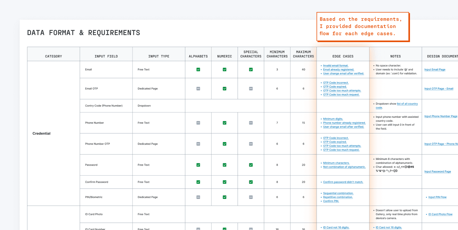Toggle the Alphabets checkbox in Email OTP row
This screenshot has width=458, height=230.
click(198, 89)
